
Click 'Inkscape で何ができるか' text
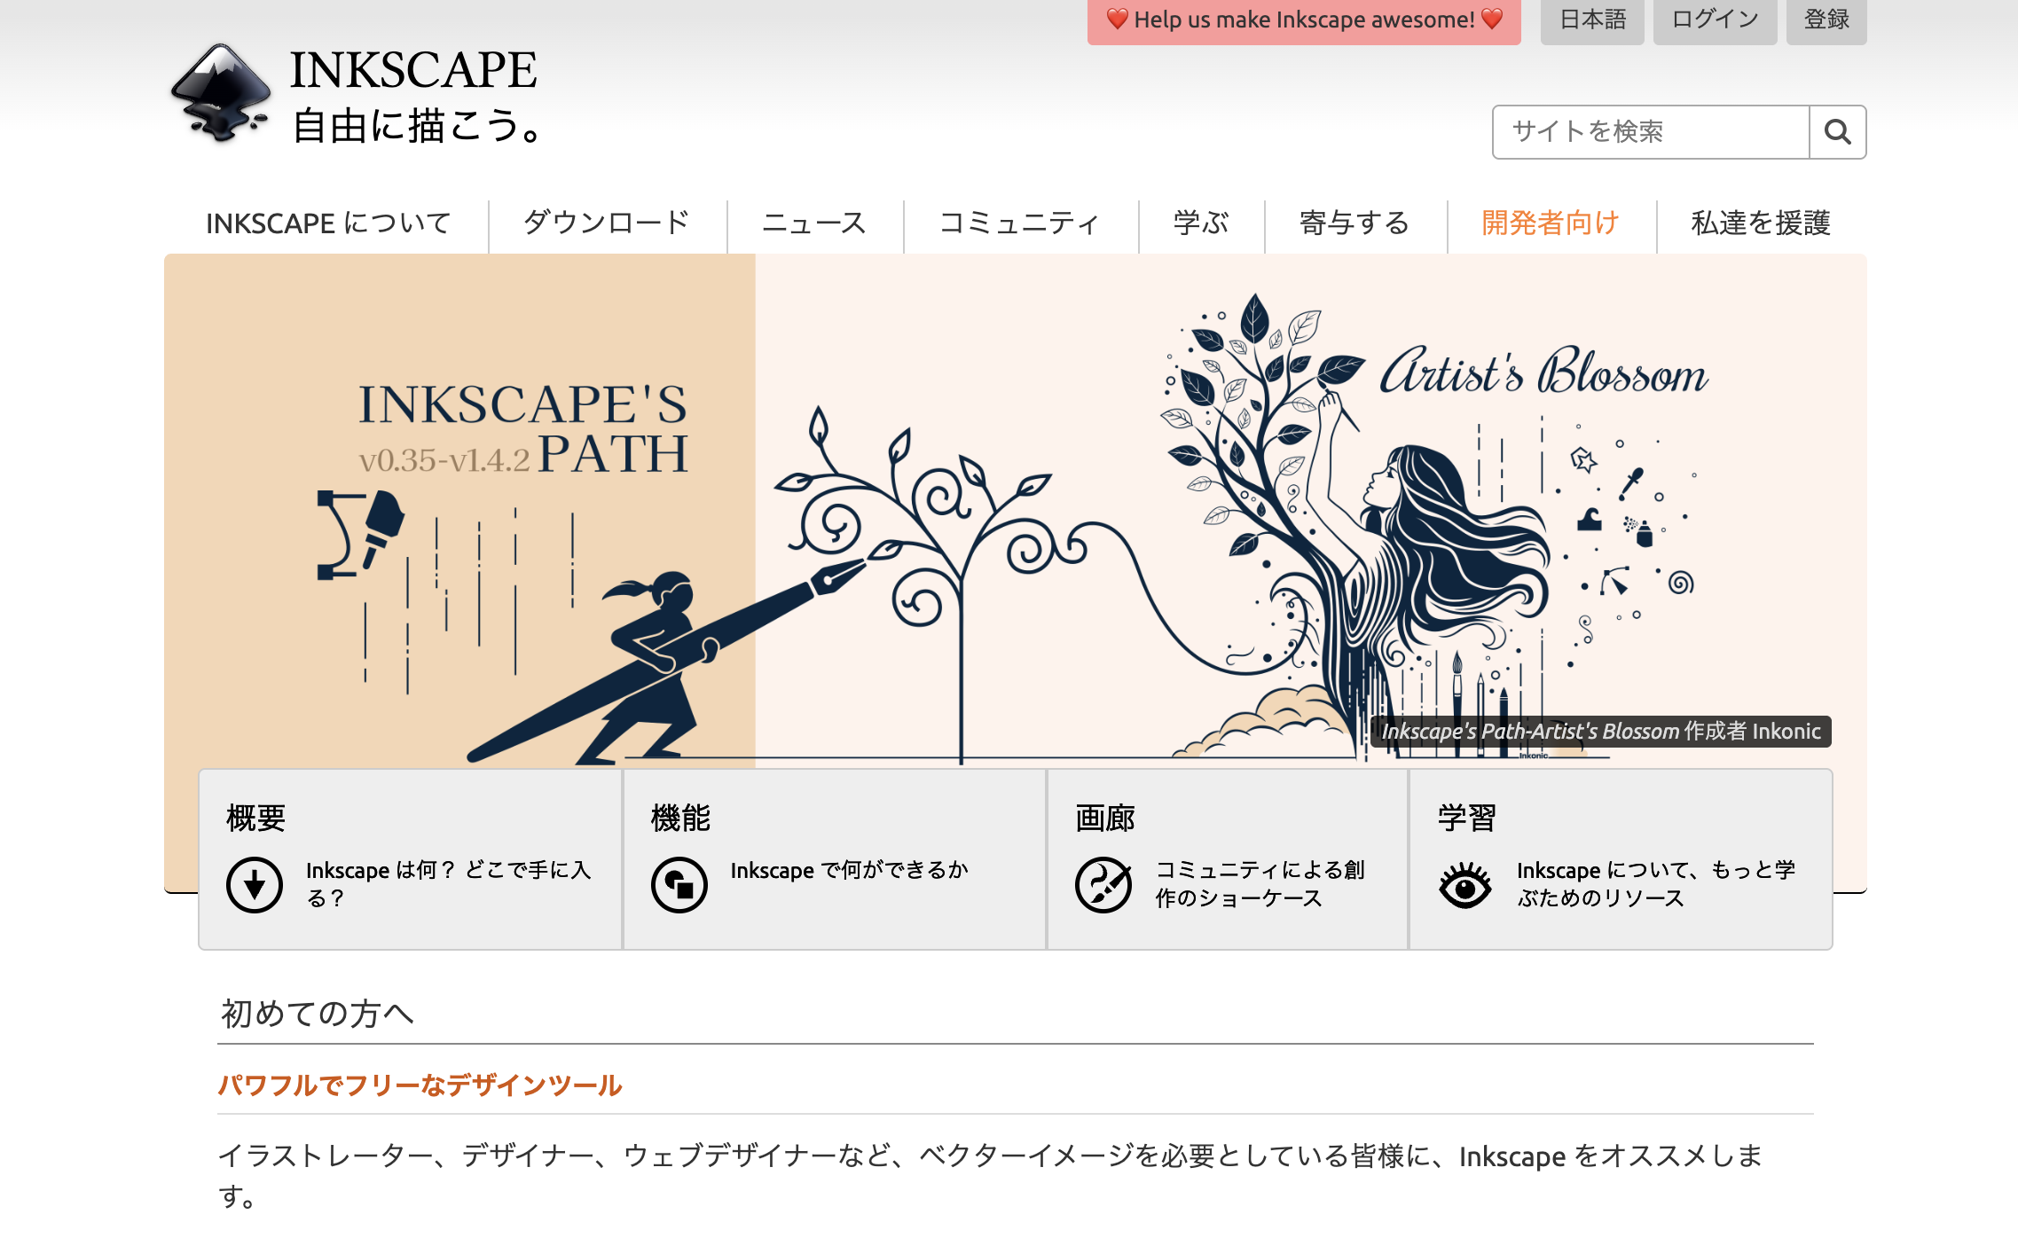(x=849, y=871)
